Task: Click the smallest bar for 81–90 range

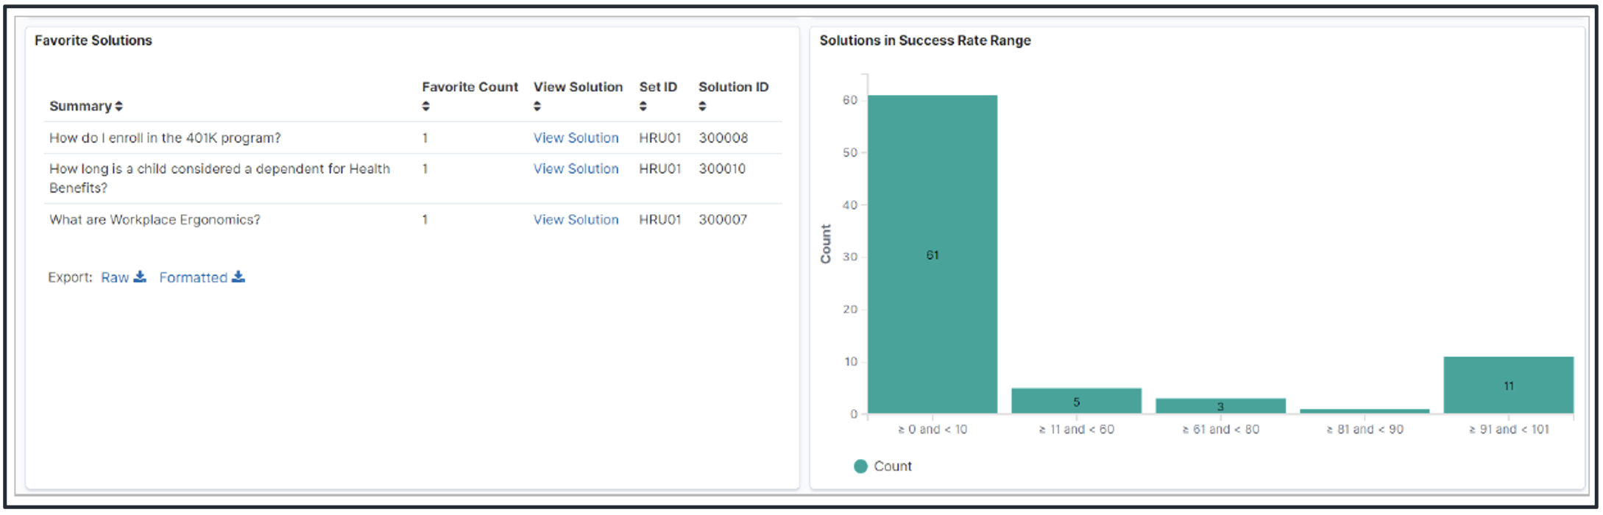Action: click(x=1365, y=411)
